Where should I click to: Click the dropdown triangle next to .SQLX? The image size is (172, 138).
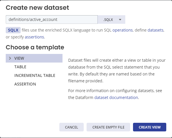pos(120,20)
